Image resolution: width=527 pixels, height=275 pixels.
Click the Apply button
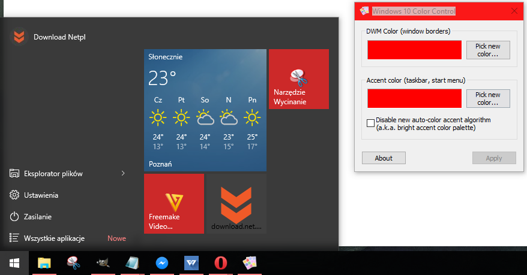[494, 158]
